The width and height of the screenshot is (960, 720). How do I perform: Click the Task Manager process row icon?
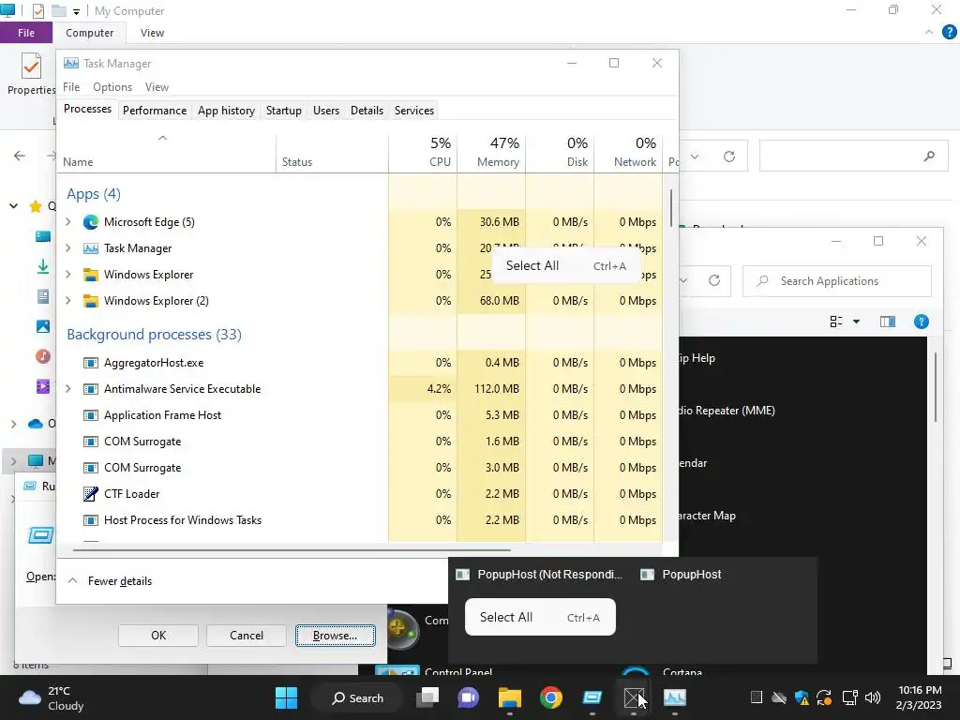click(91, 248)
